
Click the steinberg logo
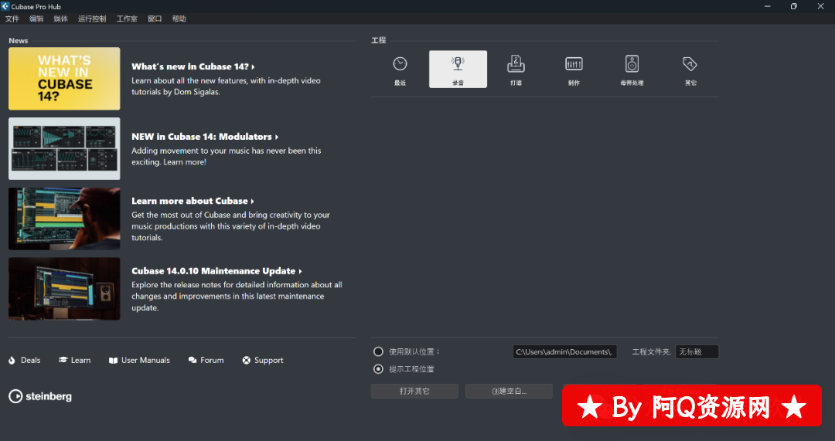click(40, 396)
